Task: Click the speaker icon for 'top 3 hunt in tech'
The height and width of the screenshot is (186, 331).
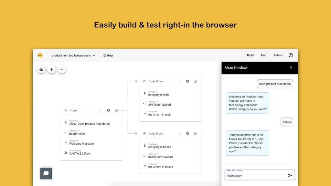Action: 145,114
